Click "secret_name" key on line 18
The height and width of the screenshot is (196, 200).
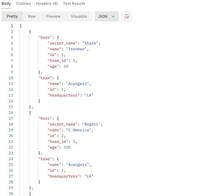(62, 124)
